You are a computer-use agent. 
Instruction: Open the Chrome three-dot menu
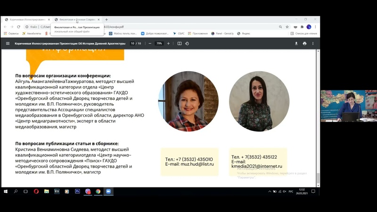[x=315, y=27]
